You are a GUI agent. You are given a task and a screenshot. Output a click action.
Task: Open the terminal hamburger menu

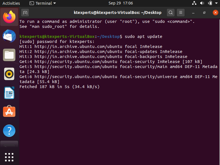(x=181, y=13)
